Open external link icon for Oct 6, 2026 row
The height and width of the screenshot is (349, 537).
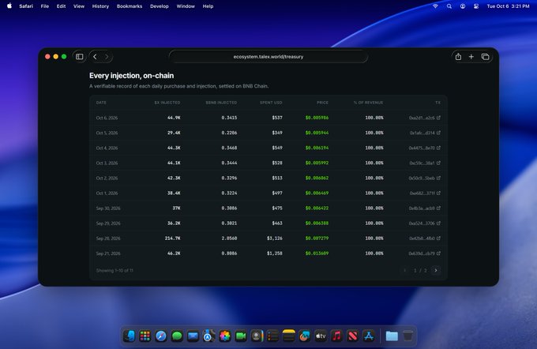point(438,118)
